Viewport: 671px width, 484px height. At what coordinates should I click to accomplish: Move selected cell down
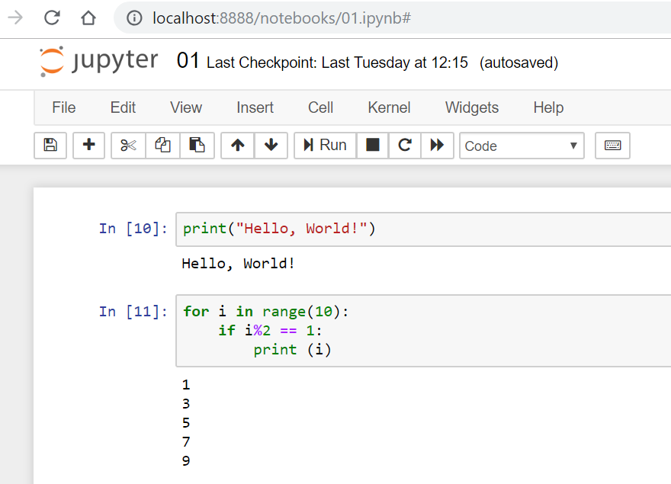[271, 146]
